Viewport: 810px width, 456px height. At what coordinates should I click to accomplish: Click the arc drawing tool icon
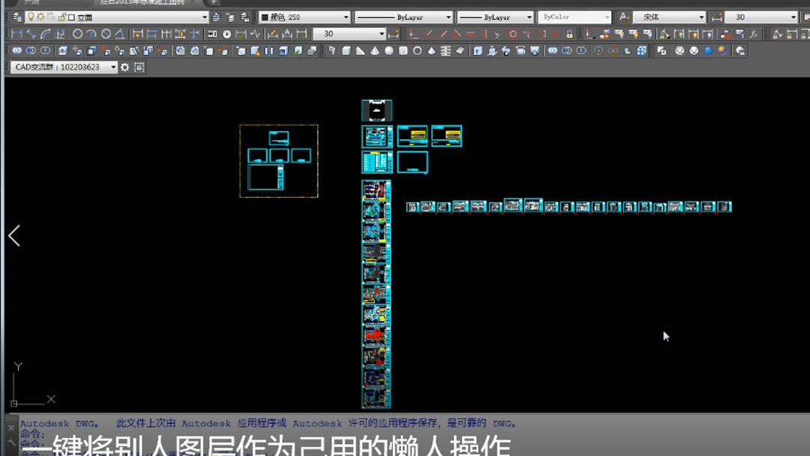[x=46, y=33]
